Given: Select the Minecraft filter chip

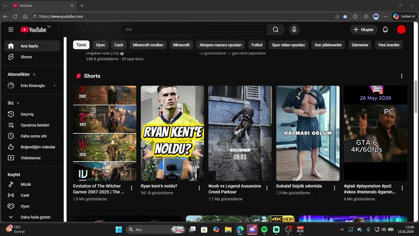Looking at the screenshot, I should (181, 45).
